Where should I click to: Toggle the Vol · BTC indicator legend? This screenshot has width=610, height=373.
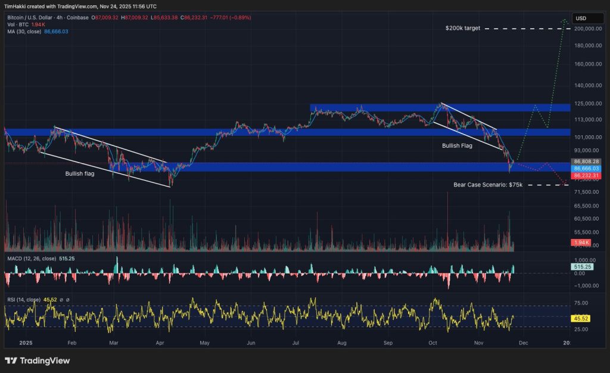tap(19, 25)
